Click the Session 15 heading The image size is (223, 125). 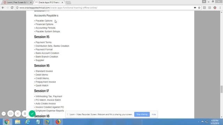click(x=42, y=37)
